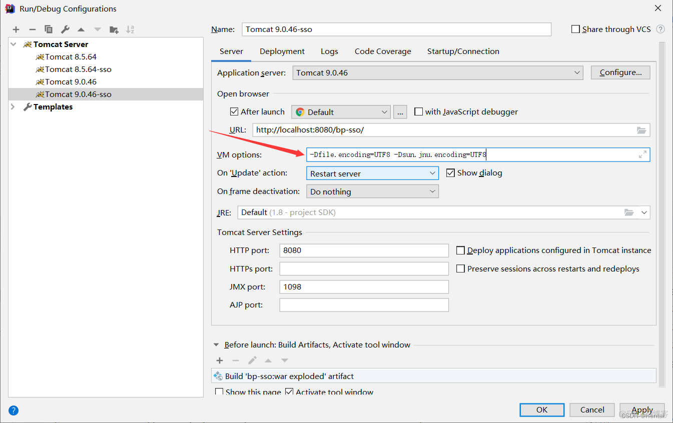
Task: Edit the Before launch task with the pencil icon
Action: point(252,360)
